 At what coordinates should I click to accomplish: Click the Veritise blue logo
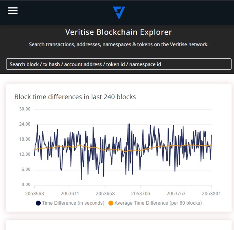[119, 13]
